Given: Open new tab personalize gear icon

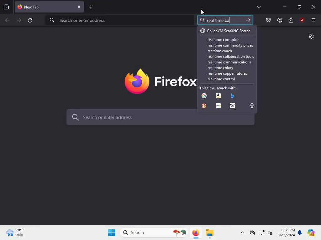Looking at the screenshot, I should [311, 36].
